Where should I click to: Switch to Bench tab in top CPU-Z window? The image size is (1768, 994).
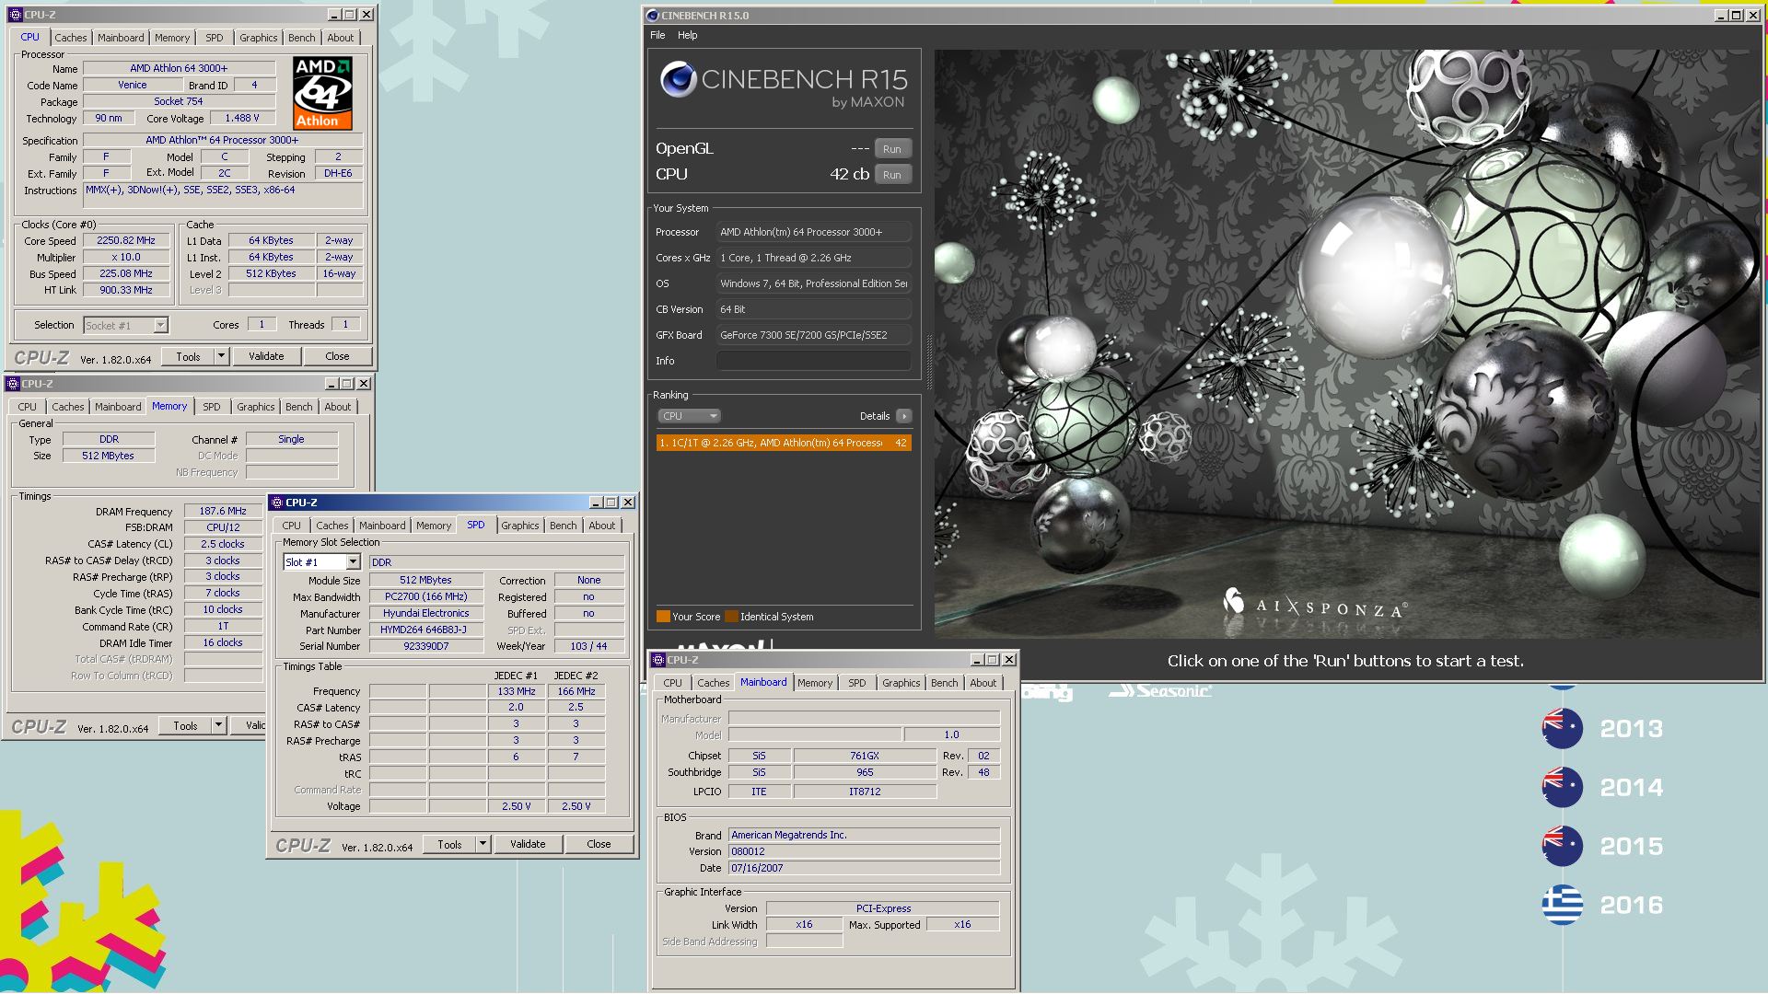pyautogui.click(x=301, y=38)
